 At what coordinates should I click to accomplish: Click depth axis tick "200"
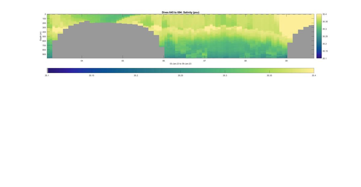coord(44,23)
